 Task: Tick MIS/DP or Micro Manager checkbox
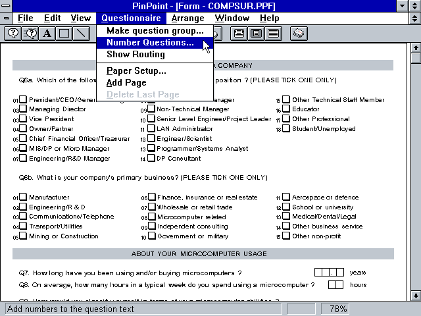click(23, 148)
